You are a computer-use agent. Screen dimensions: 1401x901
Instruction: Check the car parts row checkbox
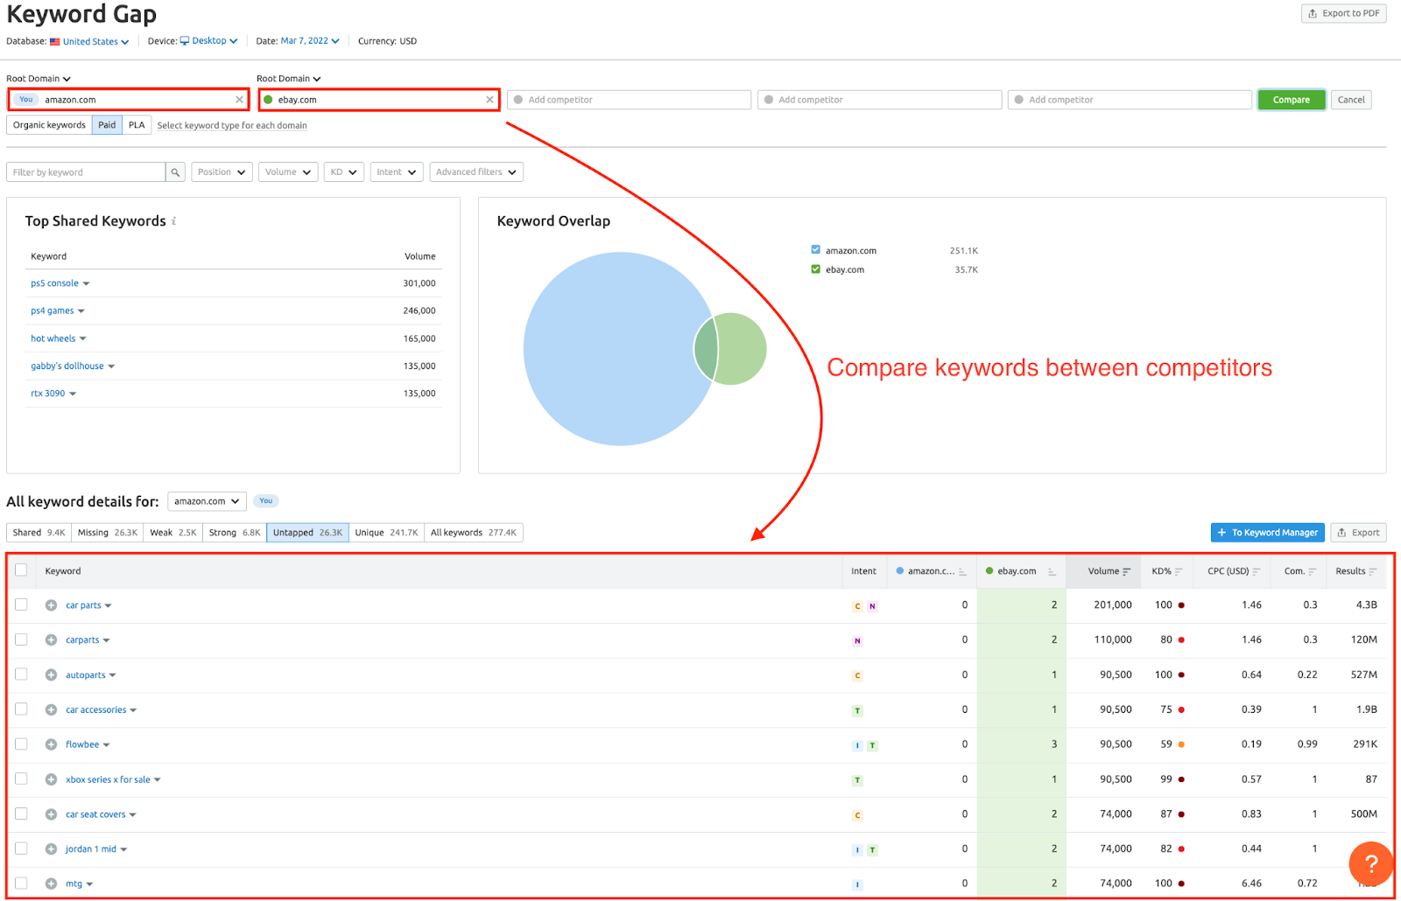21,604
